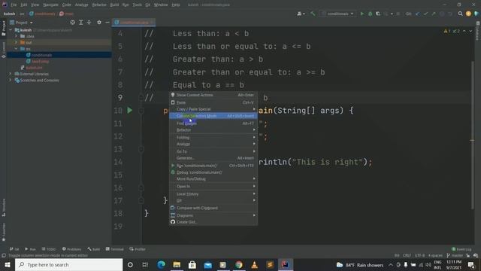Choose Compare with Clipboard in context menu
The width and height of the screenshot is (481, 271).
[x=213, y=208]
